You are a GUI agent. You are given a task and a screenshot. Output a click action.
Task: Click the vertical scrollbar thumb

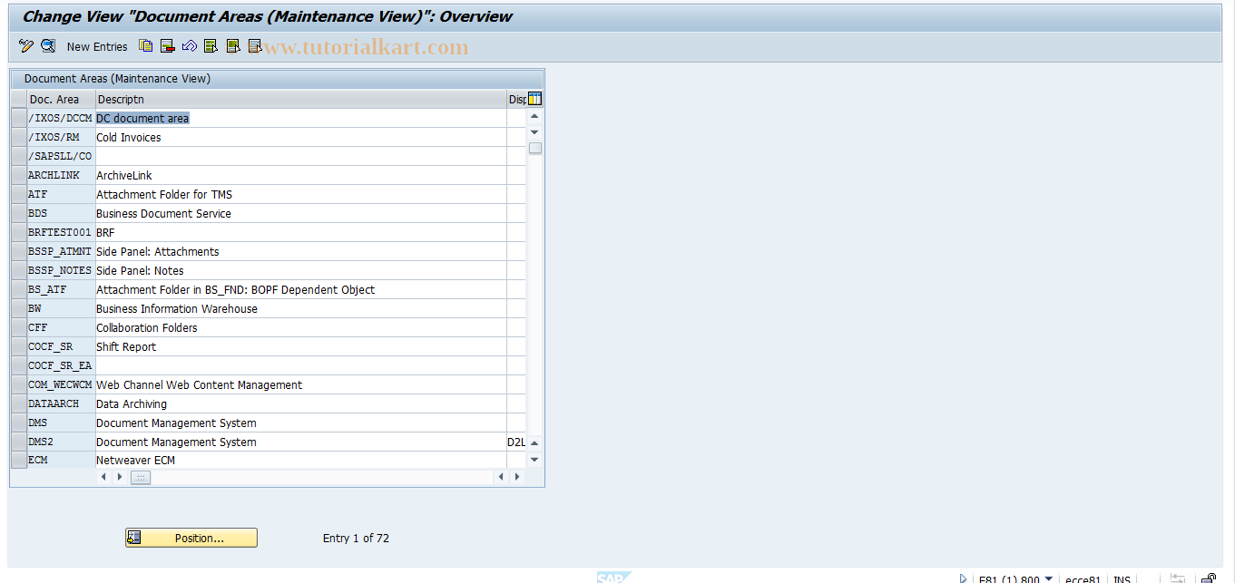[x=535, y=148]
